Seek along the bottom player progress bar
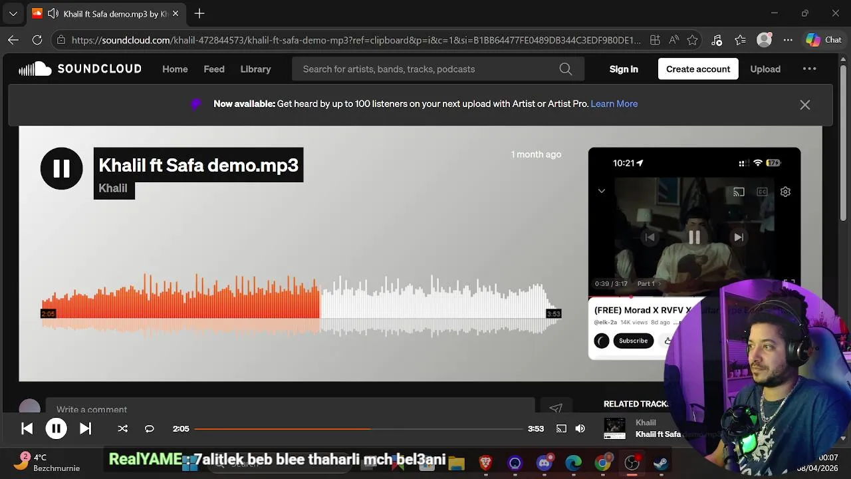 pyautogui.click(x=359, y=428)
